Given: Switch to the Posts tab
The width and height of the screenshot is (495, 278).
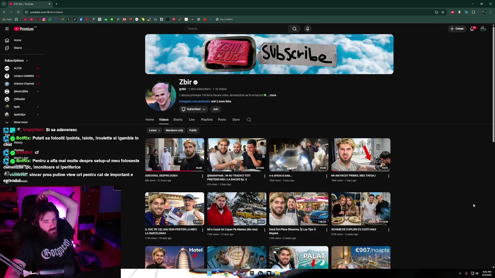Looking at the screenshot, I should click(222, 120).
